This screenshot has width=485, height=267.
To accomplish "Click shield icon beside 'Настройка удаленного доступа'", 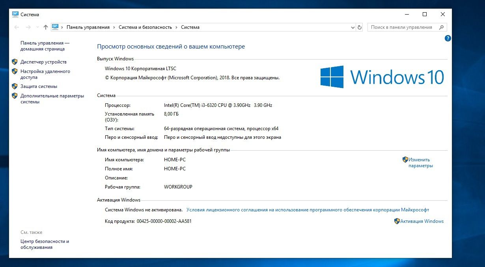I will click(15, 71).
